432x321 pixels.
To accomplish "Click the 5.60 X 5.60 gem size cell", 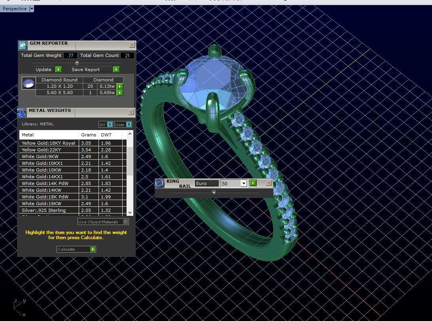I will [59, 93].
